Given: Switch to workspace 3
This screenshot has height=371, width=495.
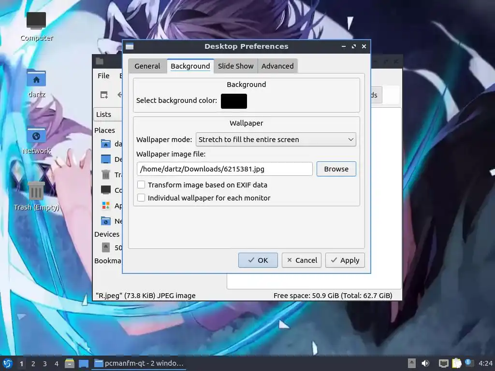Looking at the screenshot, I should click(45, 363).
